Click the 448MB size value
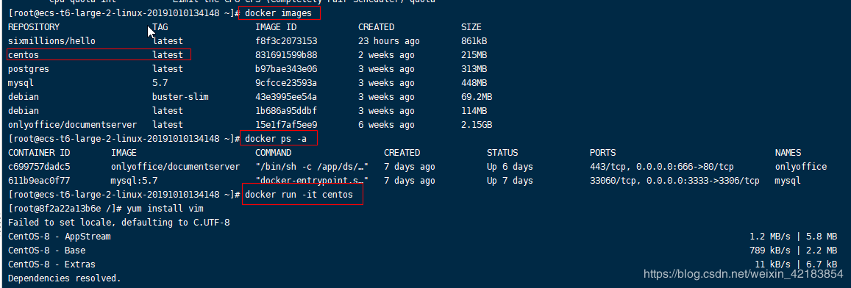Image resolution: width=851 pixels, height=288 pixels. pos(474,83)
